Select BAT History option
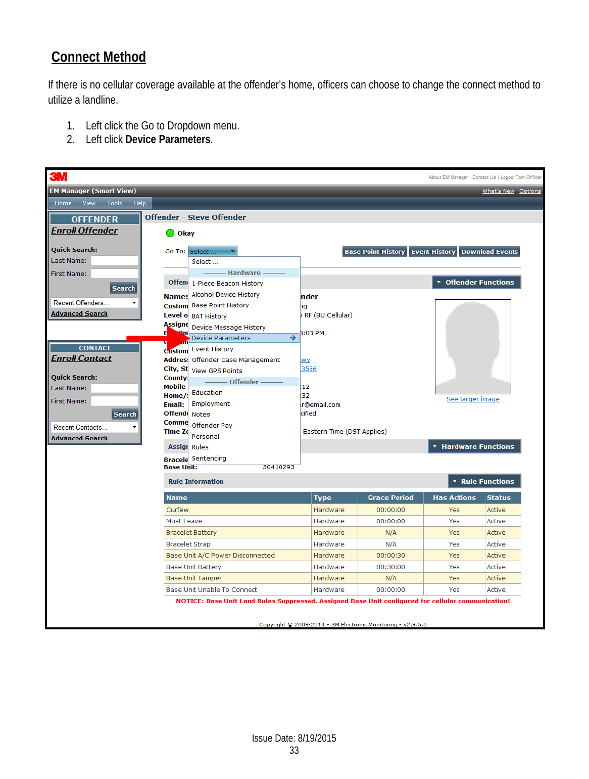The height and width of the screenshot is (779, 589). coord(244,316)
